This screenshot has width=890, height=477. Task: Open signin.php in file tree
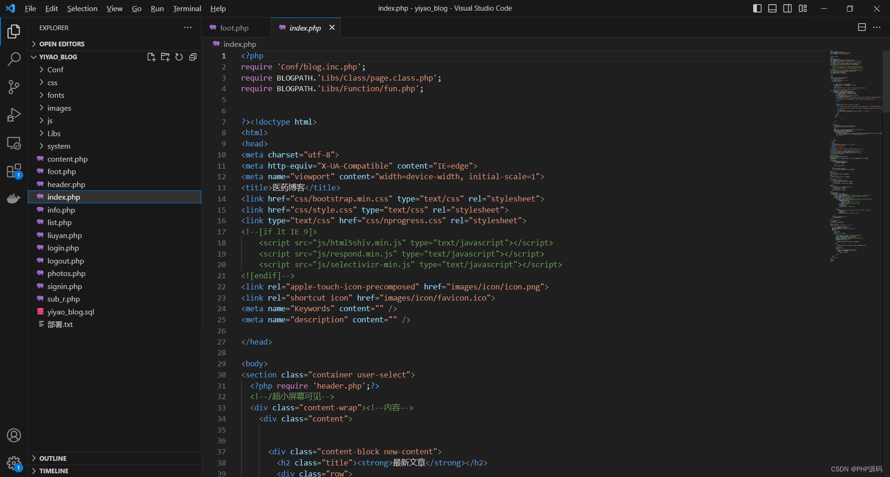pos(114,286)
